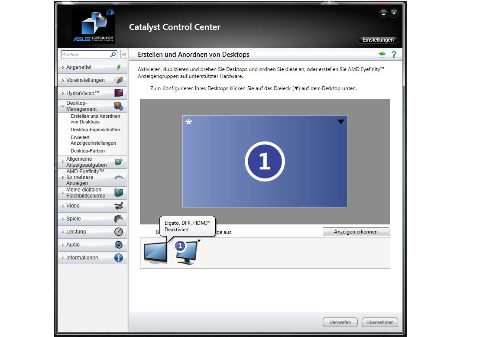Open Desktop-Eigenschaften page
Viewport: 499px width, 337px height.
point(95,130)
